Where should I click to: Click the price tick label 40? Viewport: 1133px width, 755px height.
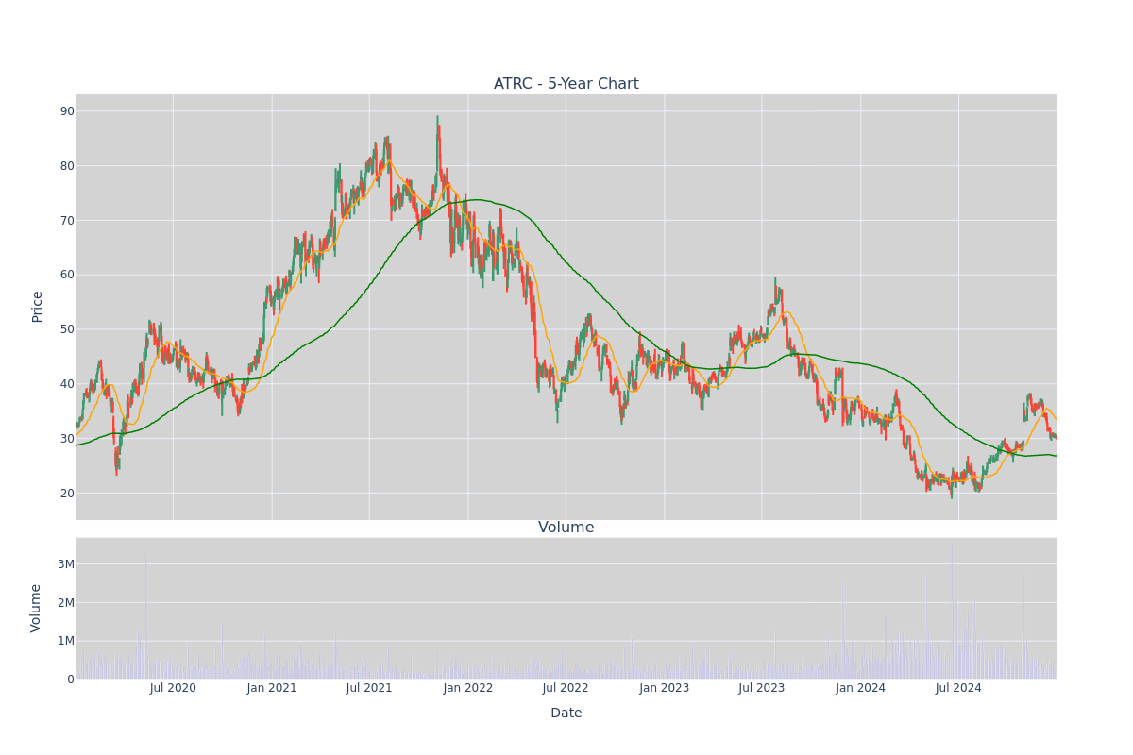[x=68, y=384]
